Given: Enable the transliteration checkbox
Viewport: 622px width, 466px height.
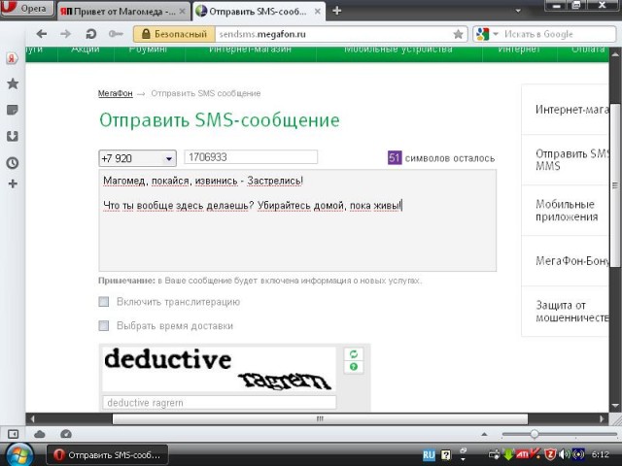Looking at the screenshot, I should tap(104, 302).
